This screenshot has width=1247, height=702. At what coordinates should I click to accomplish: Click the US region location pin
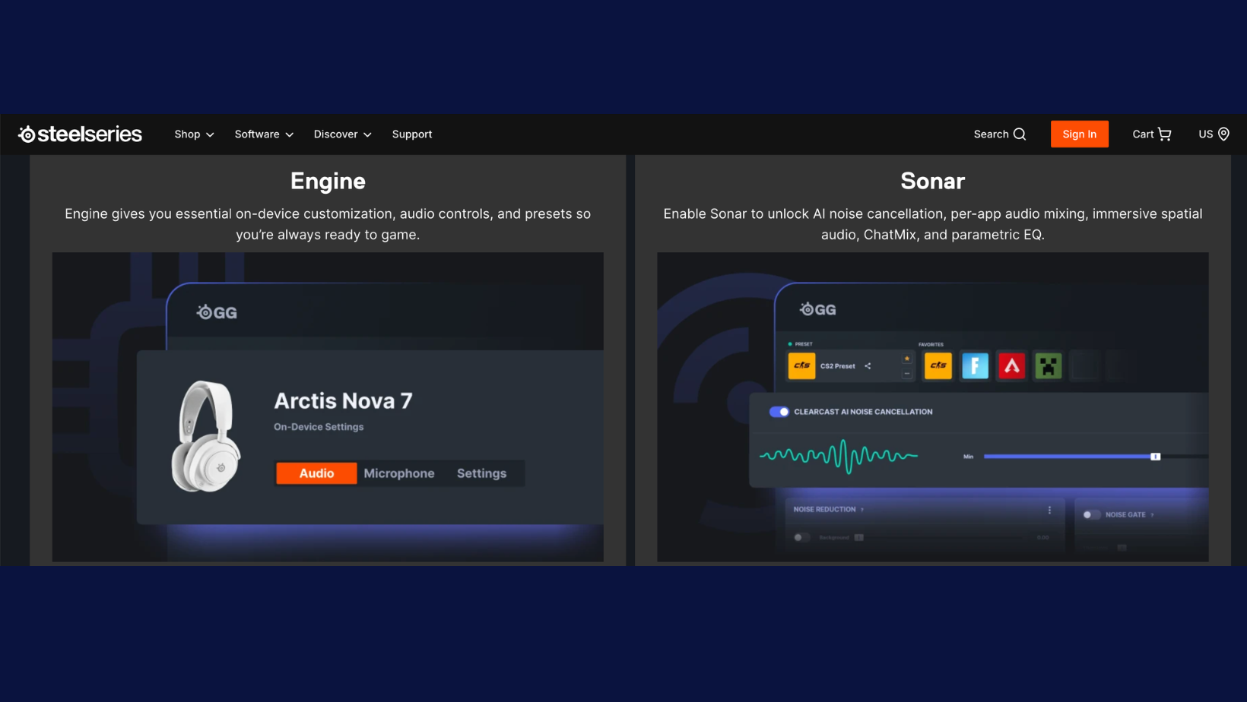tap(1223, 134)
